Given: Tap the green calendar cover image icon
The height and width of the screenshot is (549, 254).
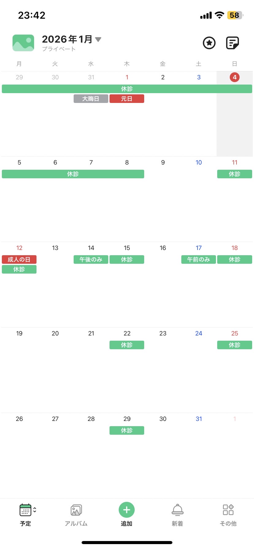Looking at the screenshot, I should coord(23,43).
